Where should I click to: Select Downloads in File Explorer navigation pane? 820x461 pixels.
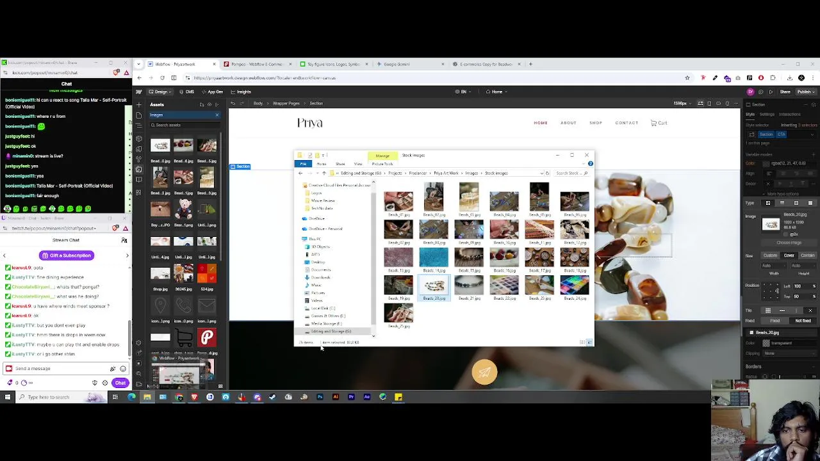pyautogui.click(x=320, y=277)
